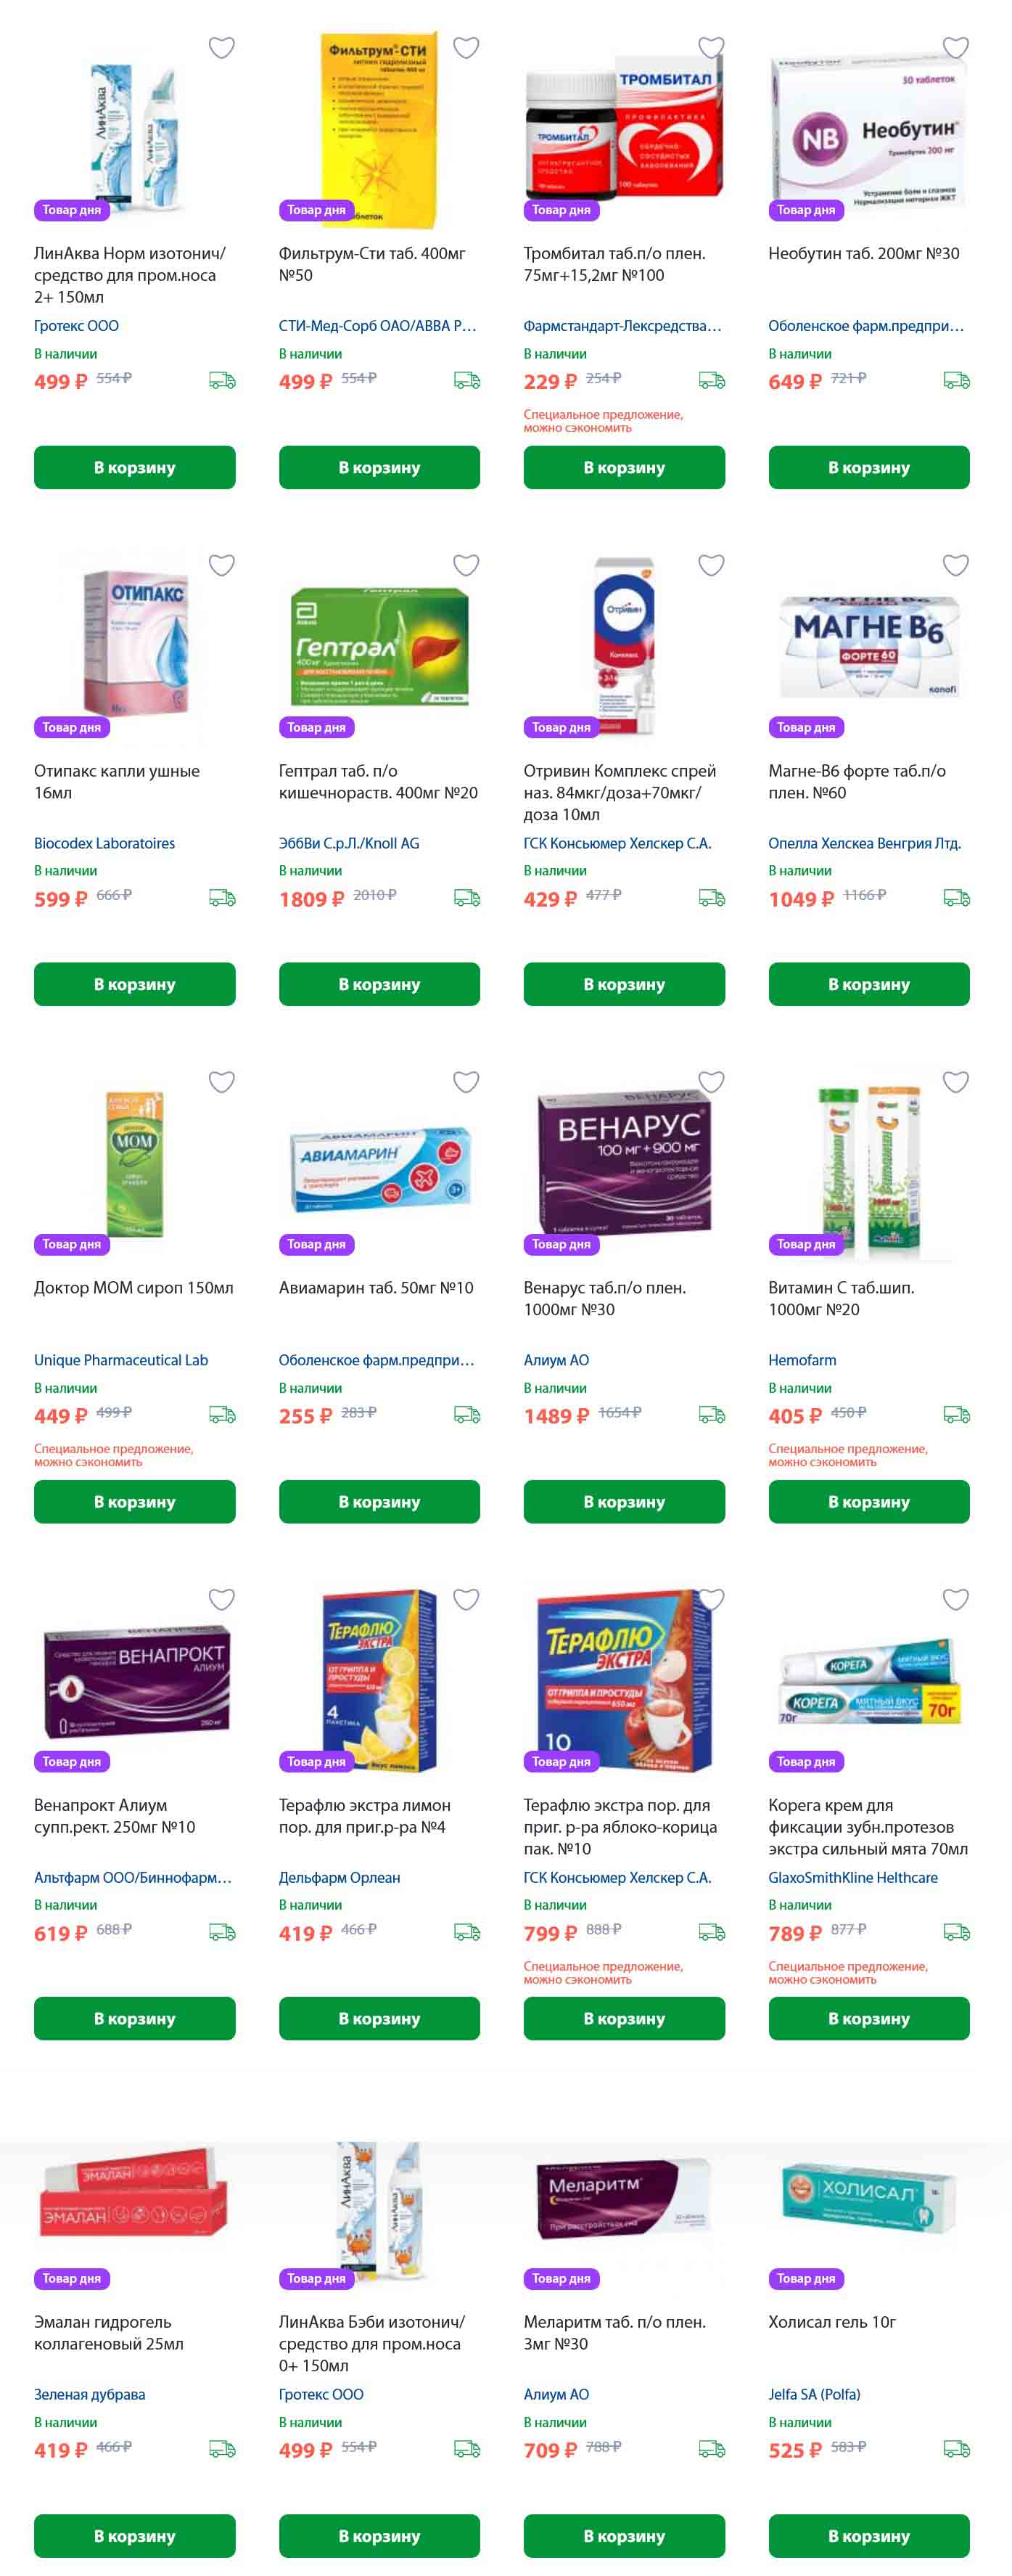Open Гептрал product title link

pyautogui.click(x=379, y=782)
